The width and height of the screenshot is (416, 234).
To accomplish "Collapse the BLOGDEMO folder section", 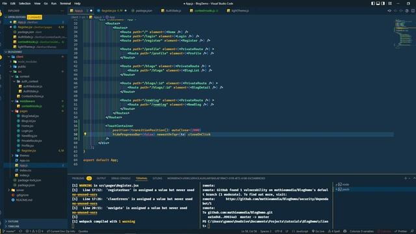I will [x=14, y=52].
